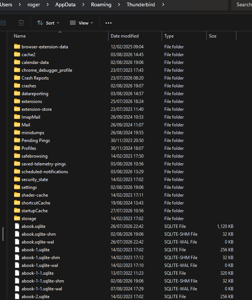Click the abook-1.sqlite file name
Viewport: 252px width, 300px height.
35,250
